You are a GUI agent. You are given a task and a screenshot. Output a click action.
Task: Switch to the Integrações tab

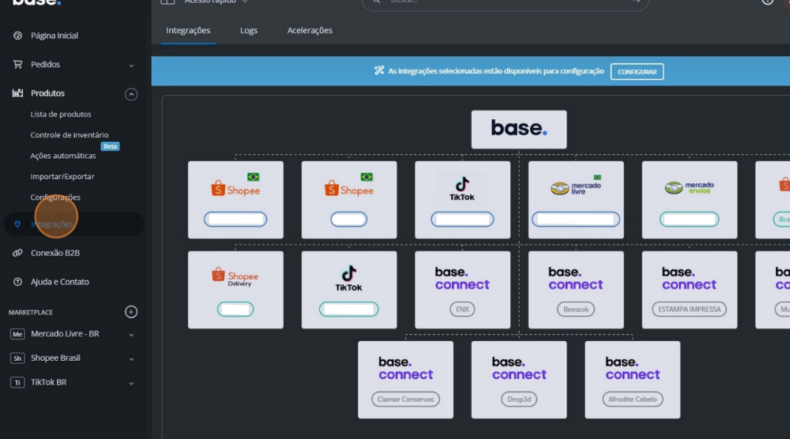coord(188,31)
